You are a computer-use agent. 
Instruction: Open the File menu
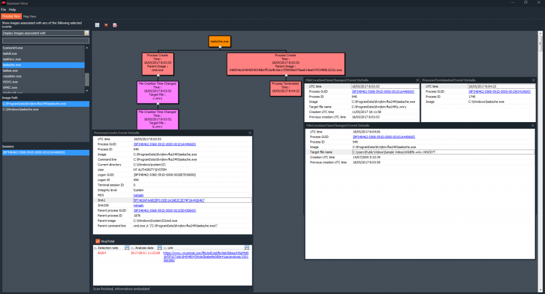click(4, 10)
